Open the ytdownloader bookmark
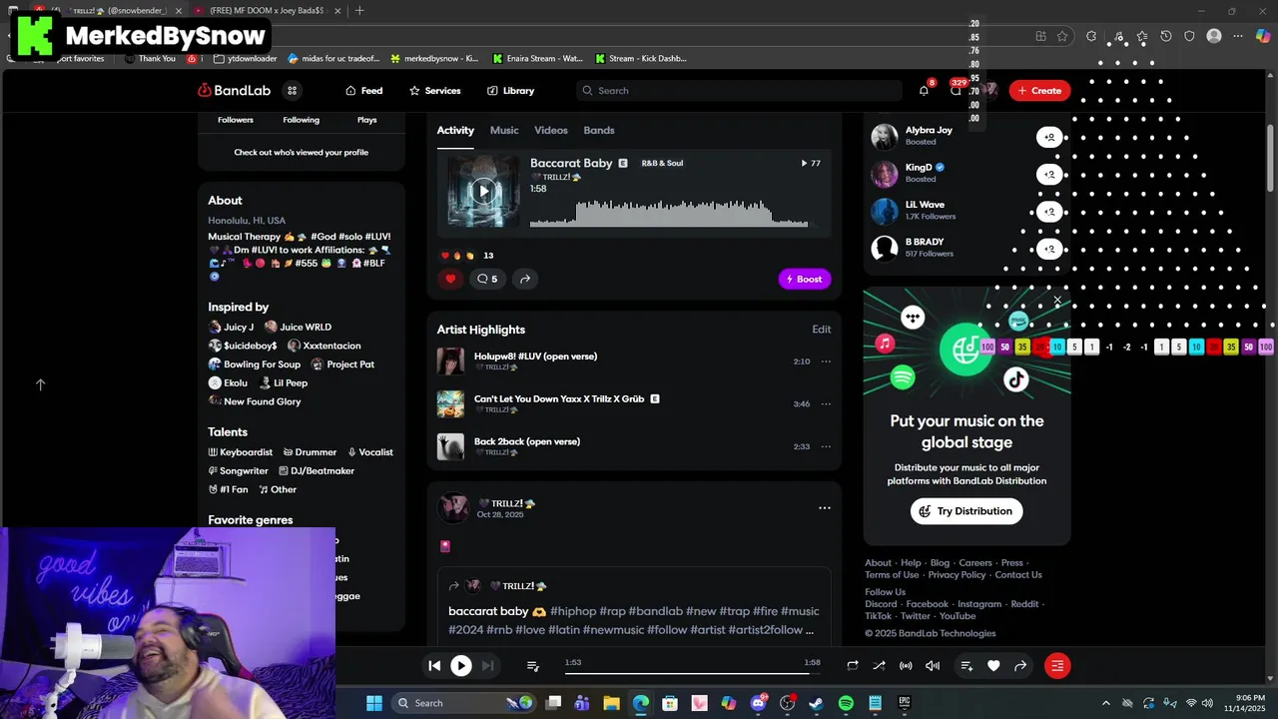Image resolution: width=1278 pixels, height=719 pixels. (x=247, y=58)
